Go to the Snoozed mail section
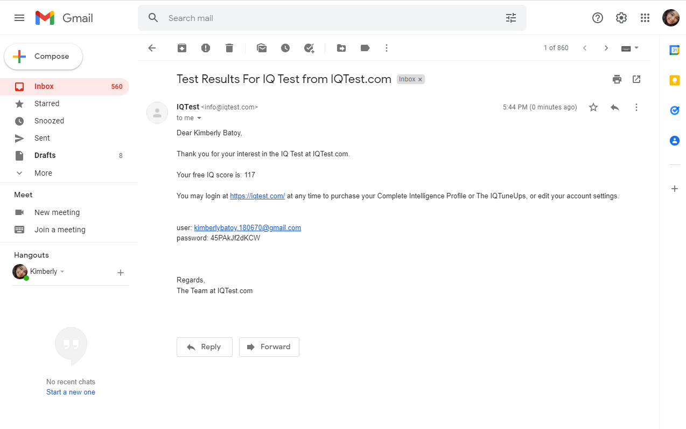 (48, 121)
